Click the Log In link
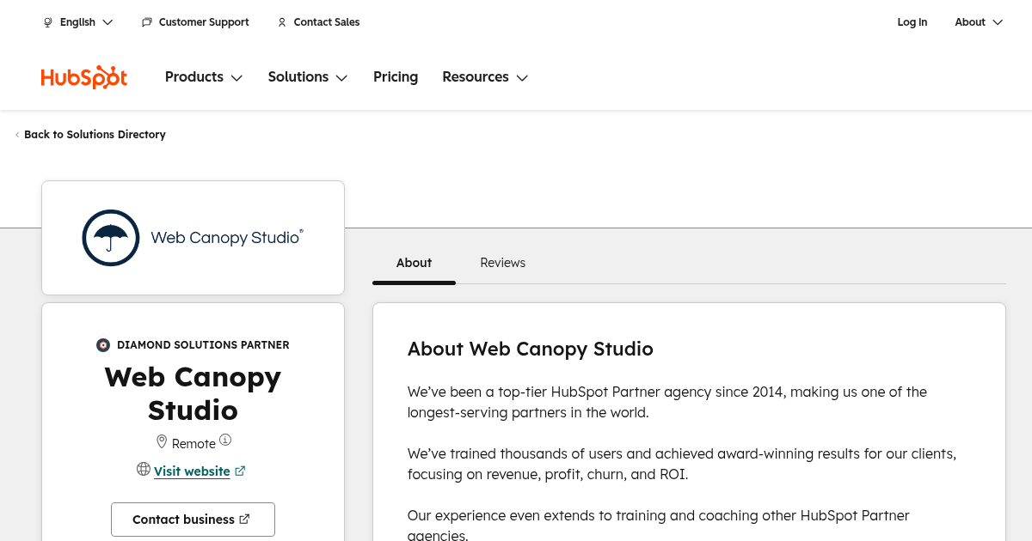The height and width of the screenshot is (541, 1032). (912, 22)
